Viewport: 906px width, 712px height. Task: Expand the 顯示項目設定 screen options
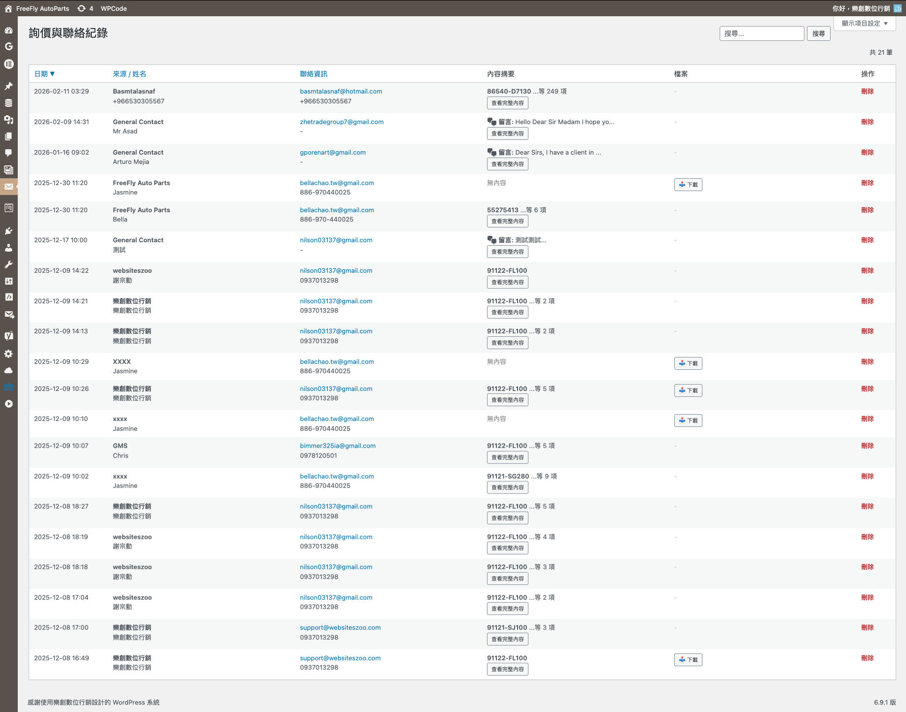click(865, 23)
